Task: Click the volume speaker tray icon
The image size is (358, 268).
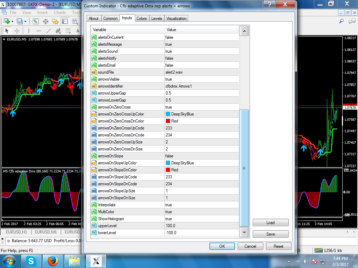Action: pyautogui.click(x=306, y=261)
